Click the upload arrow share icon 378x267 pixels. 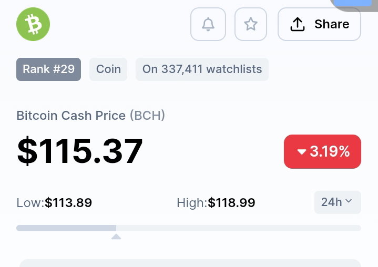(x=298, y=24)
